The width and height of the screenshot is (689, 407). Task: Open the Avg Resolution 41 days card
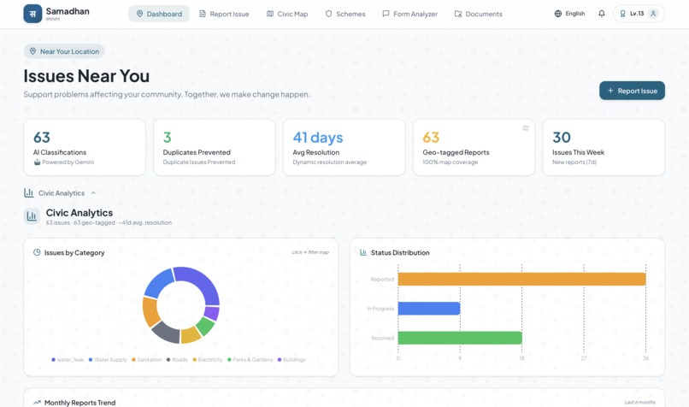344,147
